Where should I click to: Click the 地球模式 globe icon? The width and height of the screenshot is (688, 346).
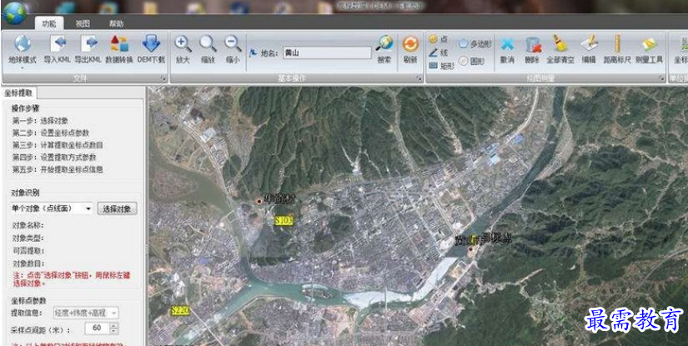tap(22, 44)
